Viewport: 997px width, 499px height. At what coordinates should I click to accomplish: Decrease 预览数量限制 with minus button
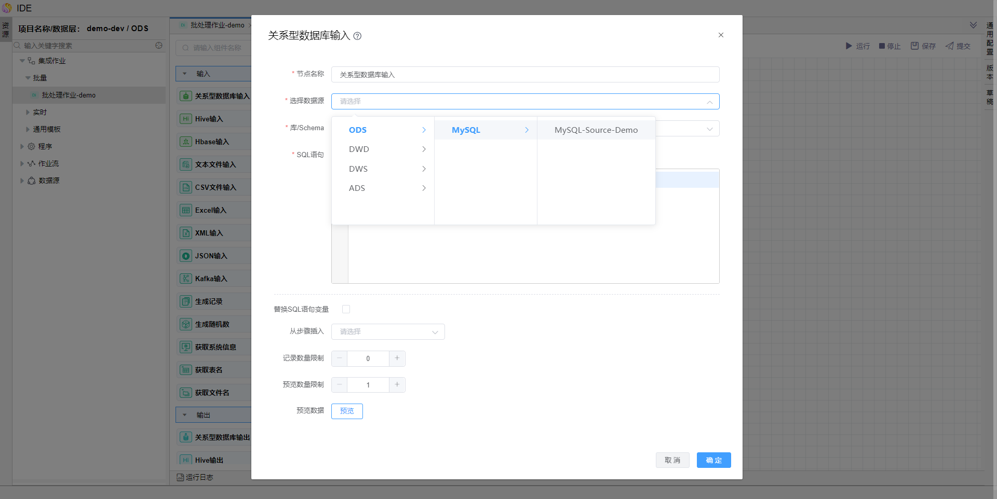340,385
